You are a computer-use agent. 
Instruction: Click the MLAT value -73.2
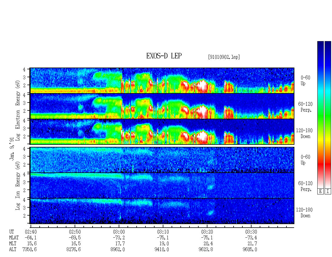tap(119, 238)
